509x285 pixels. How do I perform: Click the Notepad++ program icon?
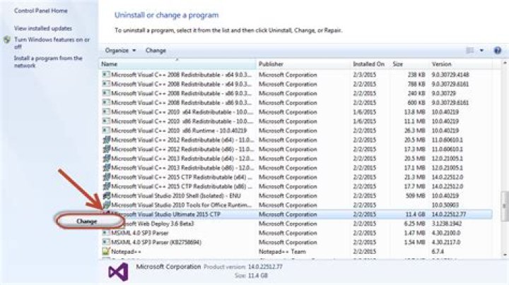click(x=106, y=251)
